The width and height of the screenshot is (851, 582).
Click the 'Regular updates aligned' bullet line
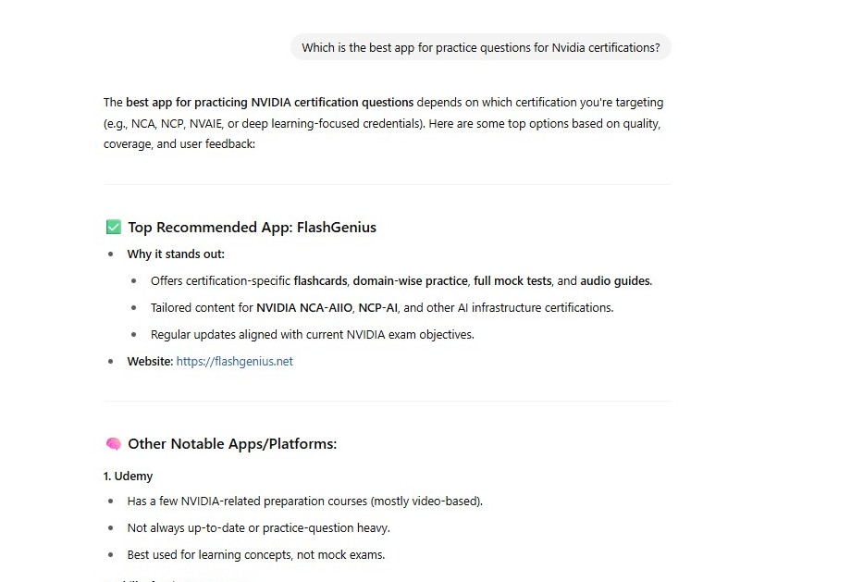(313, 335)
